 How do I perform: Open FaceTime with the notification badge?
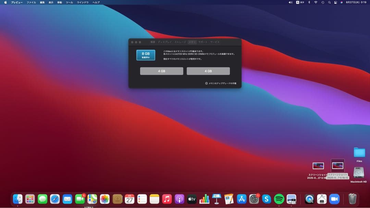[79, 199]
